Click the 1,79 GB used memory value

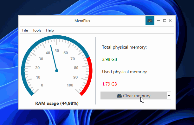[x=109, y=84]
